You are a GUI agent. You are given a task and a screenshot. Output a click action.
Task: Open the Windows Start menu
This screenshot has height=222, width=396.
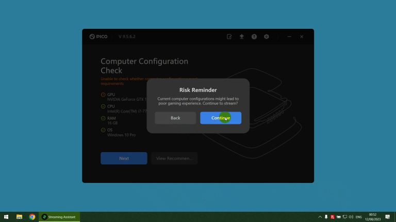pyautogui.click(x=6, y=217)
